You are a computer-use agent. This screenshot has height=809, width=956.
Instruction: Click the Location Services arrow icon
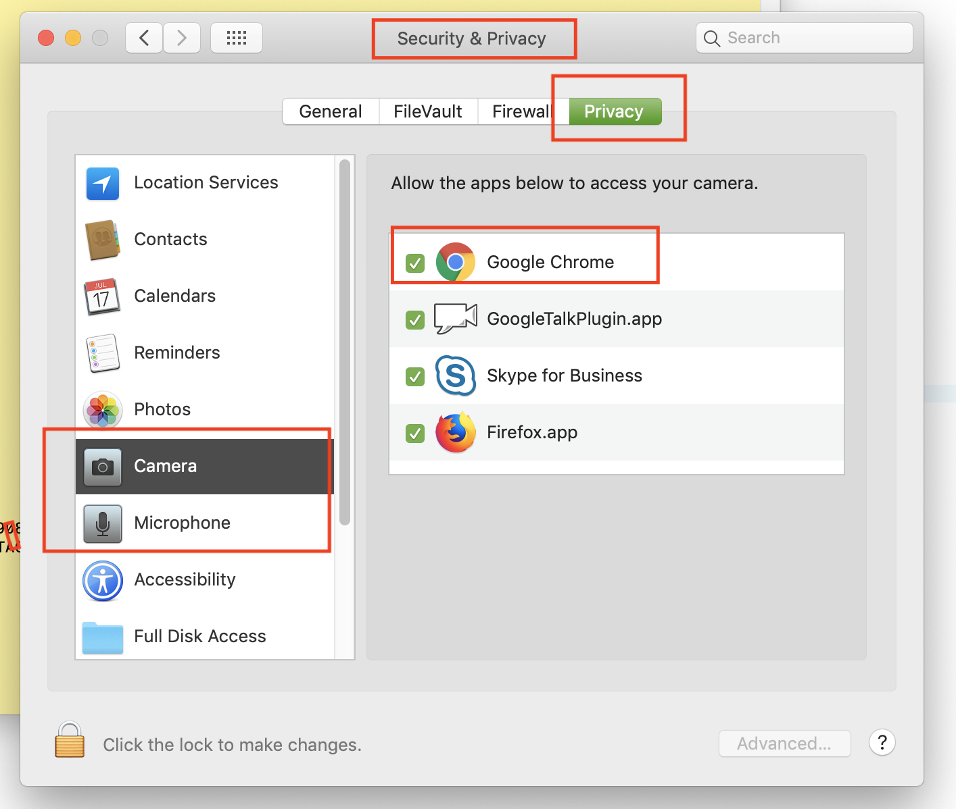click(x=103, y=183)
